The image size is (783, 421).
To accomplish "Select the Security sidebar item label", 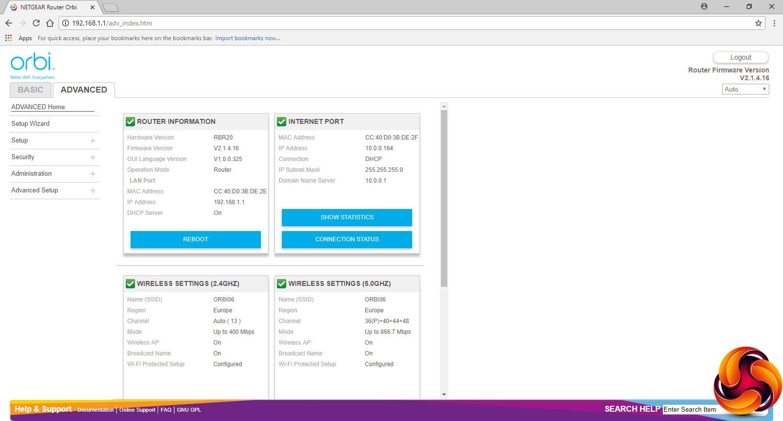I will click(x=23, y=157).
